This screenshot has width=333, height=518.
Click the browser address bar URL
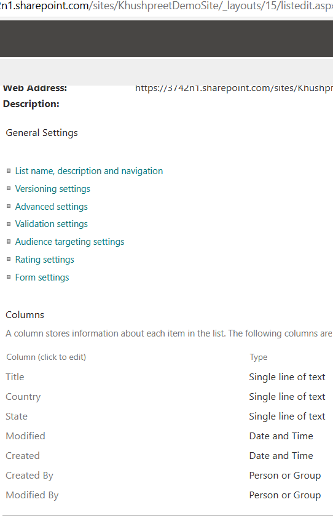[166, 6]
